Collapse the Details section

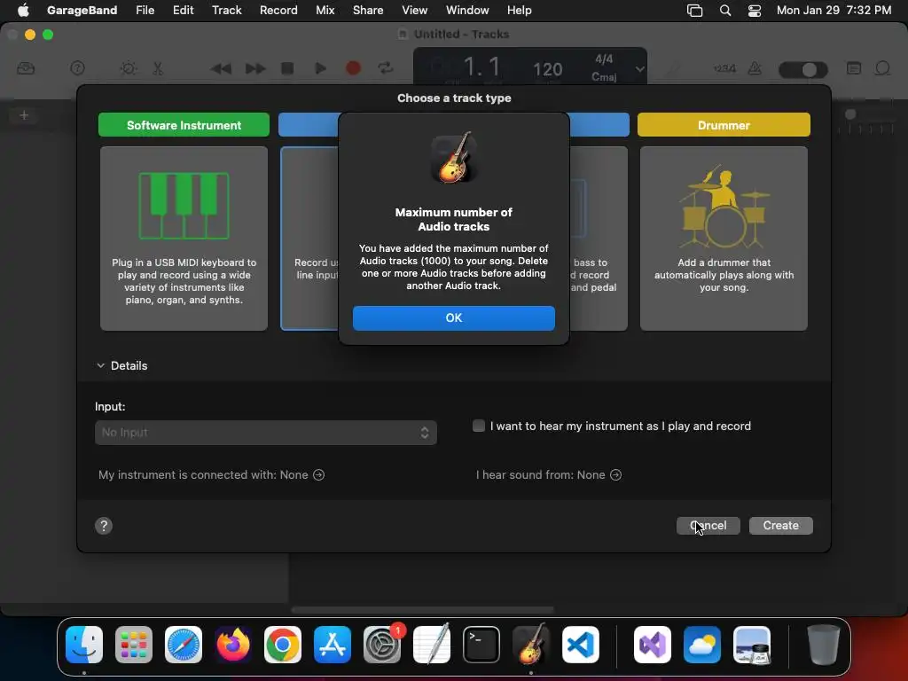pyautogui.click(x=101, y=365)
